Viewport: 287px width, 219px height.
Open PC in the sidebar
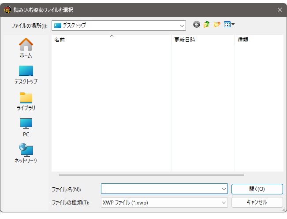[26, 127]
